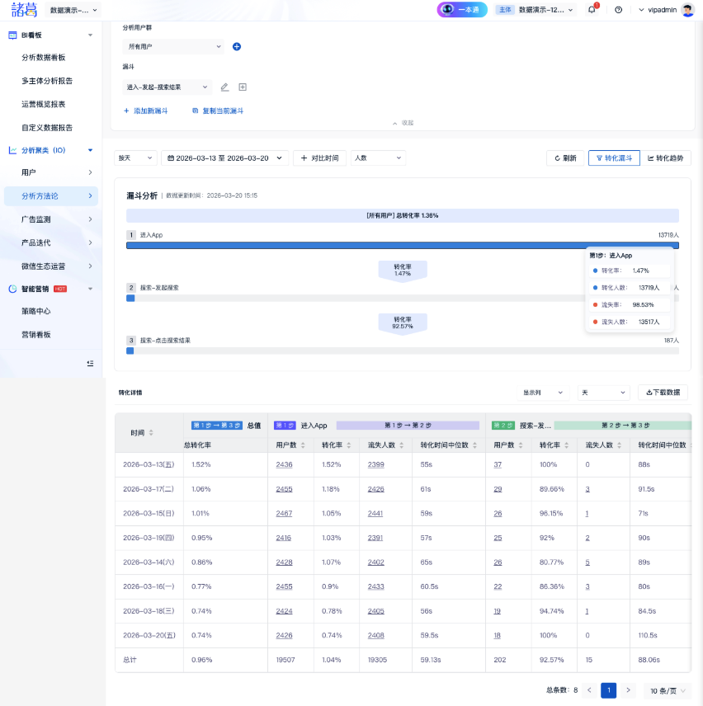Open the date range picker 2026-03-13 至 2026-03-20
The image size is (703, 706).
pos(225,158)
